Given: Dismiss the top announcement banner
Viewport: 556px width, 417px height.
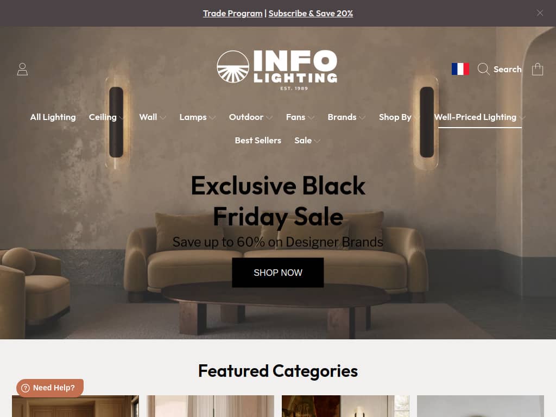Looking at the screenshot, I should point(540,13).
